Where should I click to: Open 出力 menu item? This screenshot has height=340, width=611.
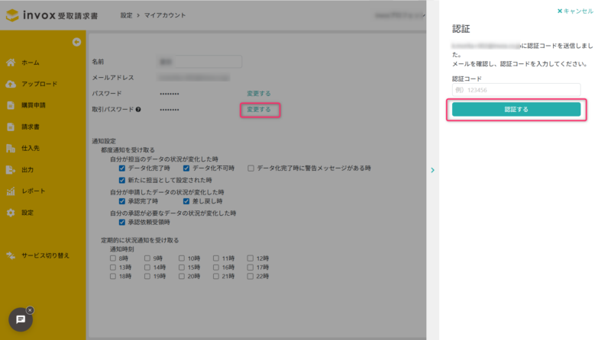[27, 169]
